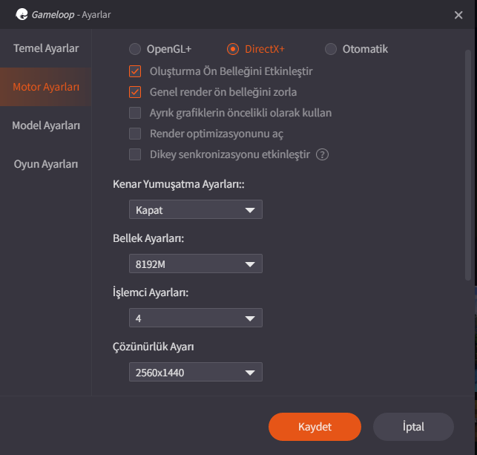Enable Render optimizasyonunu aç checkbox
Screen dimensions: 477x455
coord(135,134)
